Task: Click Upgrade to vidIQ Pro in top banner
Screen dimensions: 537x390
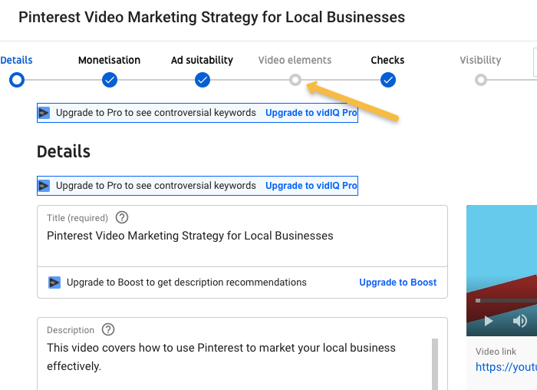Action: (x=311, y=113)
